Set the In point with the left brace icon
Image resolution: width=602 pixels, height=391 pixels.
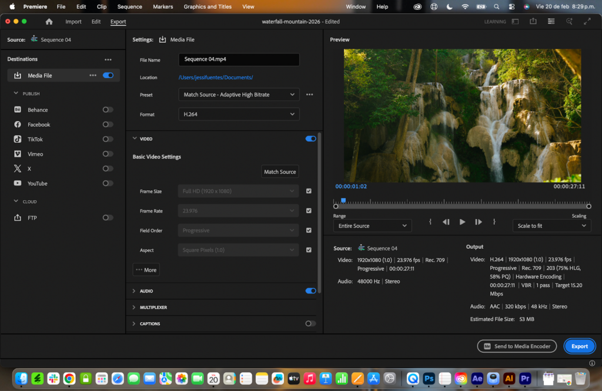pos(430,222)
